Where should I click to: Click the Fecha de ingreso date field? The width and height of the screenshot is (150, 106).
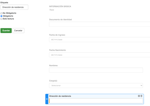99,39
